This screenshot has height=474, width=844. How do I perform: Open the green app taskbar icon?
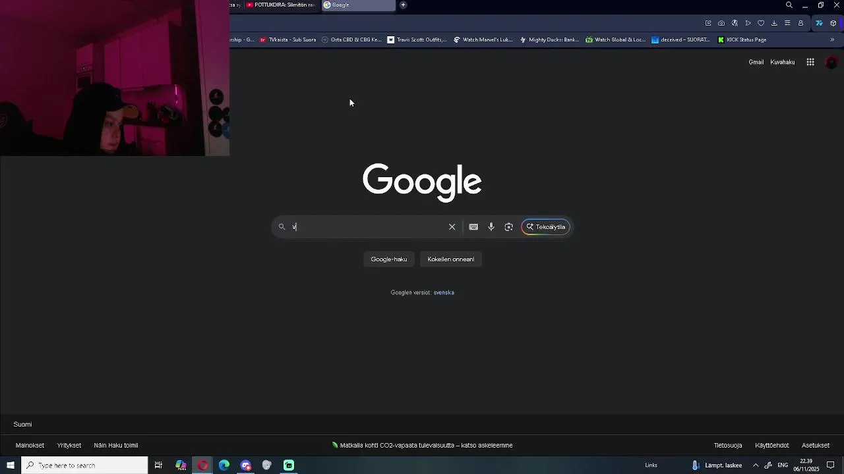289,465
